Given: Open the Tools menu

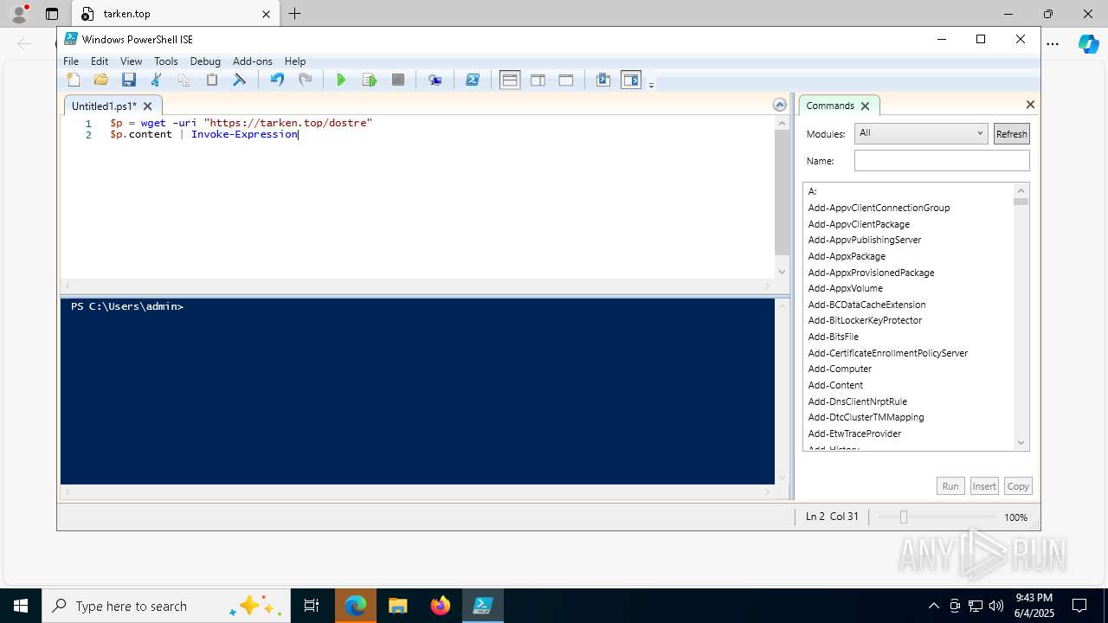Looking at the screenshot, I should (x=165, y=61).
